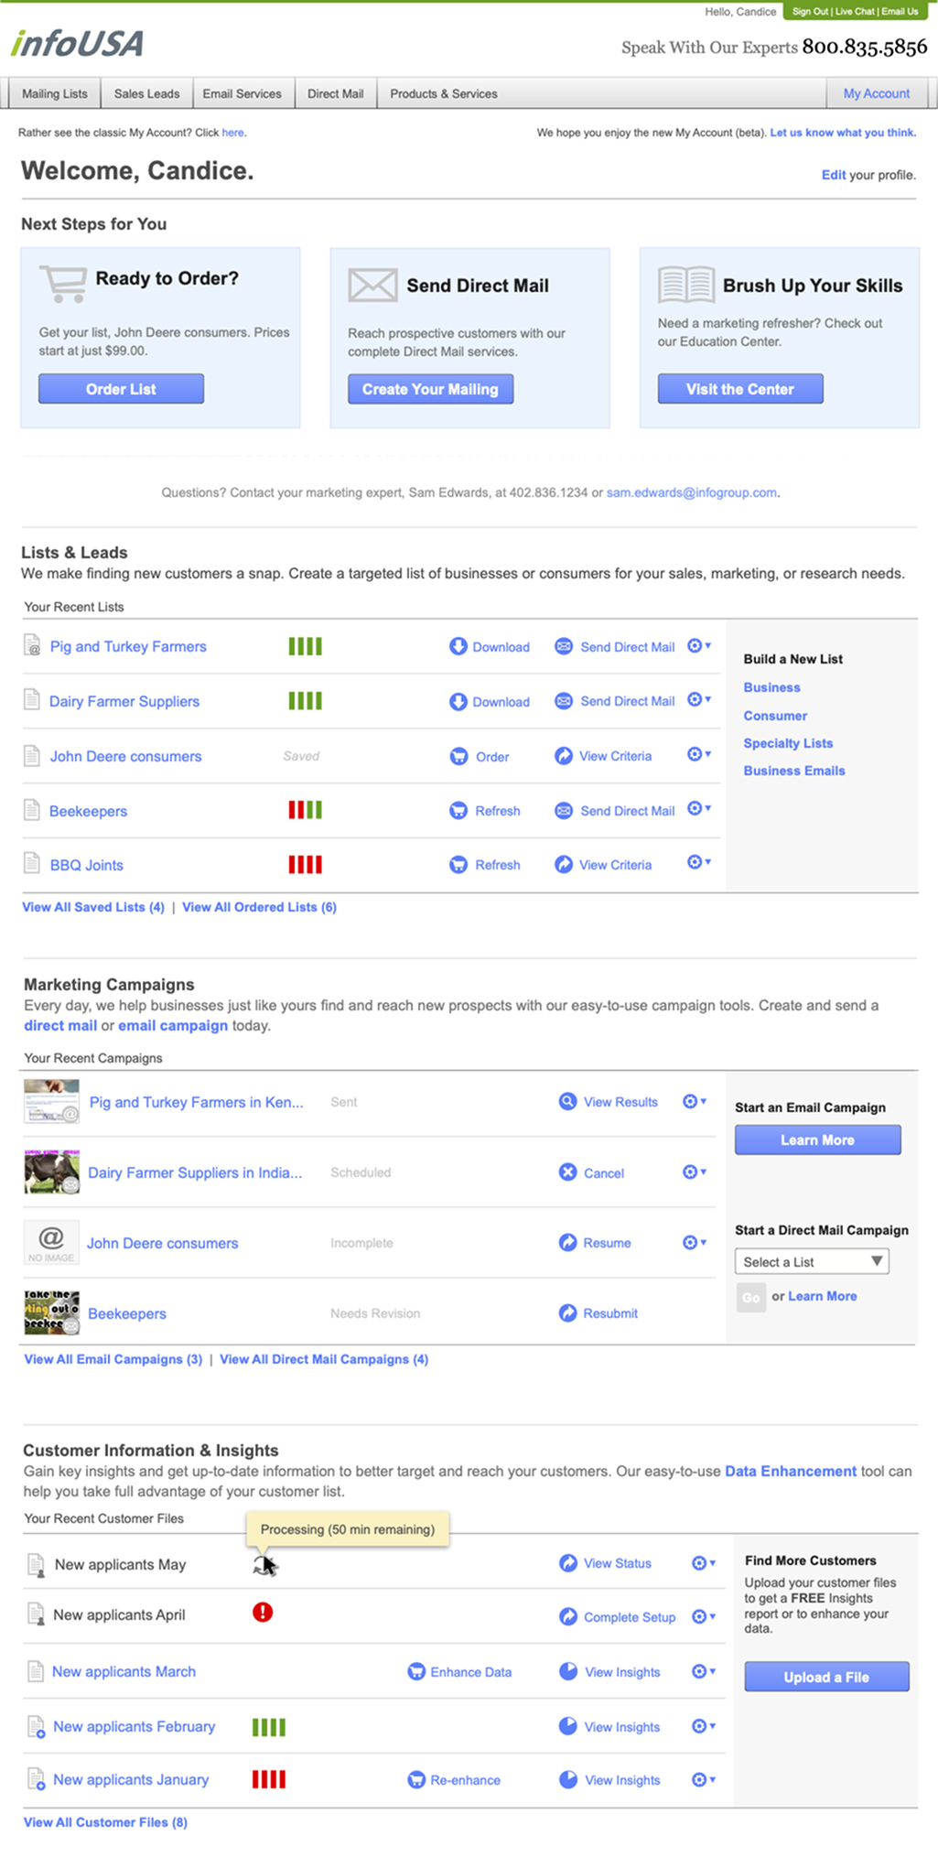The width and height of the screenshot is (938, 1868).
Task: Click Cancel icon for Dairy Farmer Suppliers campaign
Action: click(567, 1172)
